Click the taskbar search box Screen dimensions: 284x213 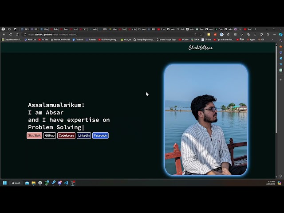tap(16, 183)
